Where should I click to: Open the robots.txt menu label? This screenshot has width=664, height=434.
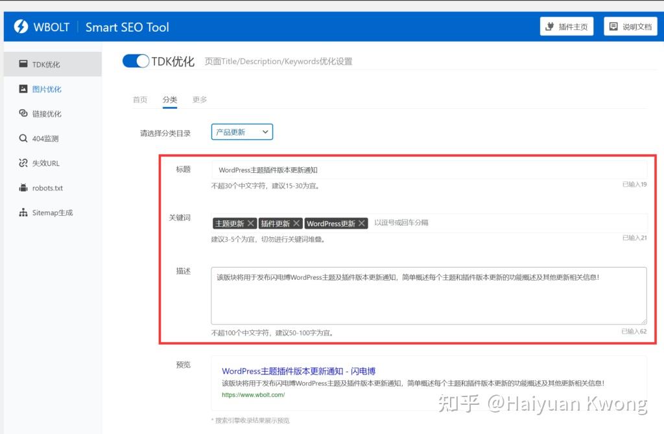coord(47,188)
